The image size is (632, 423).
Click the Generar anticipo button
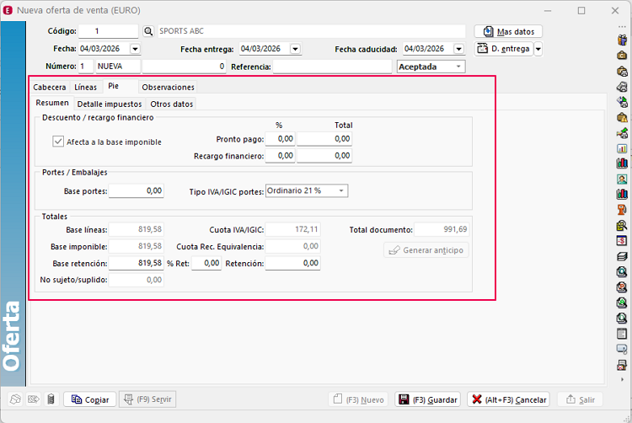(x=426, y=249)
